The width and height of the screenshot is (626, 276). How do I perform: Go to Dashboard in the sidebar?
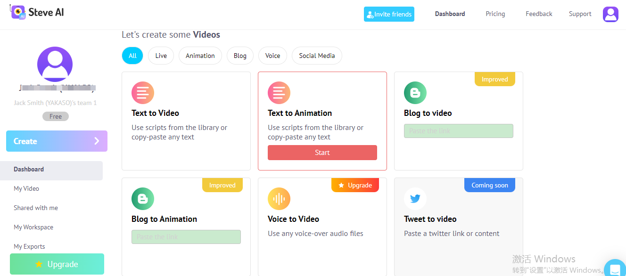(51, 170)
